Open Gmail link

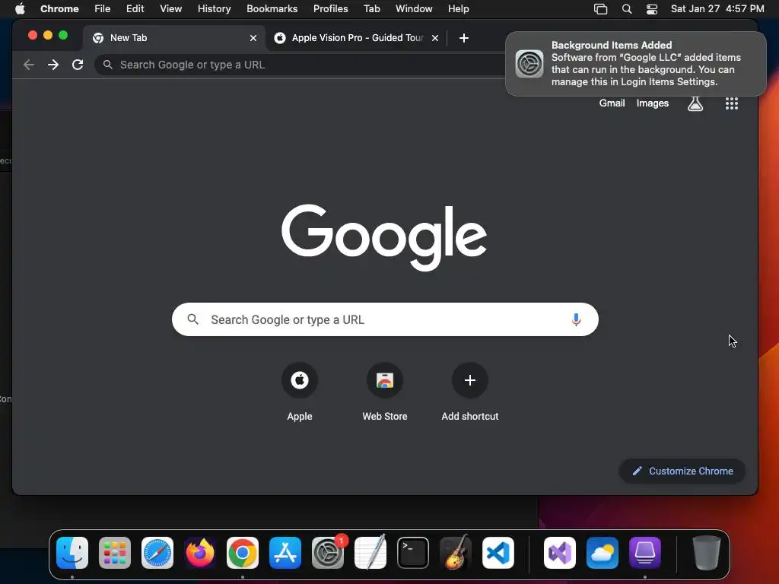click(x=612, y=103)
